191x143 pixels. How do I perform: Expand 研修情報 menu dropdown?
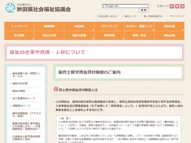[109, 36]
